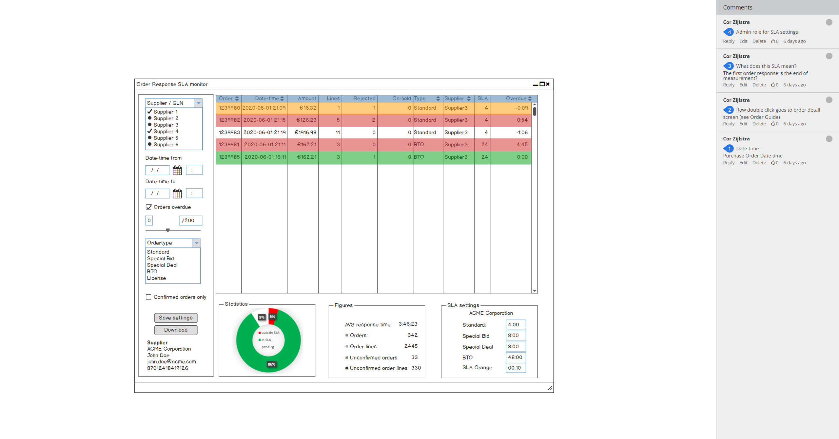
Task: Uncheck the Orders overdue checkbox
Action: [x=149, y=207]
